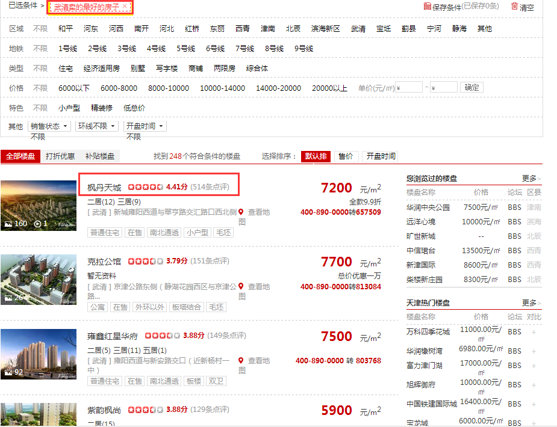Set 区域 filter to 不限

40,29
